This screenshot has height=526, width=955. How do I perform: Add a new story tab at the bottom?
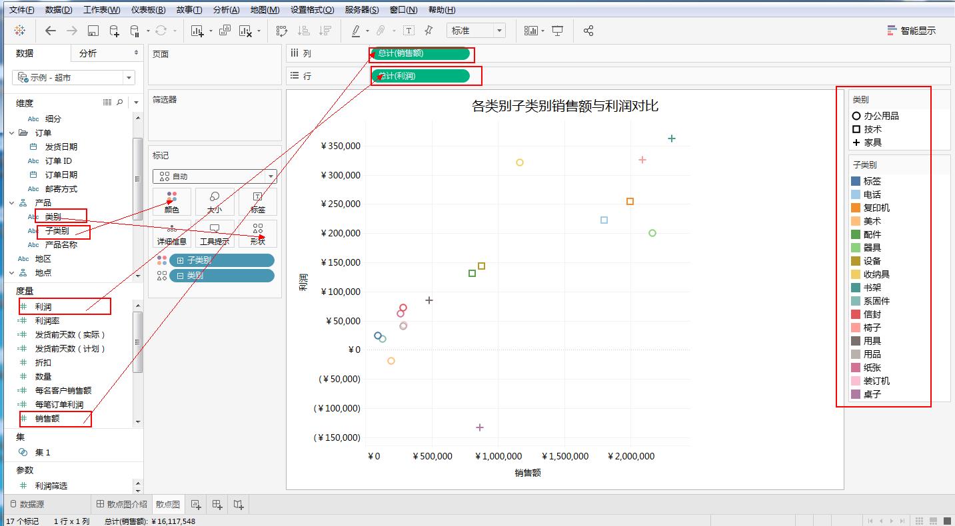pyautogui.click(x=239, y=505)
